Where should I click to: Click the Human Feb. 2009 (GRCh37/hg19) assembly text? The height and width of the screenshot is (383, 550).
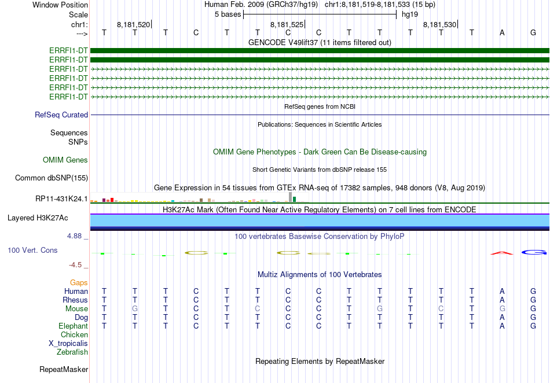point(261,5)
